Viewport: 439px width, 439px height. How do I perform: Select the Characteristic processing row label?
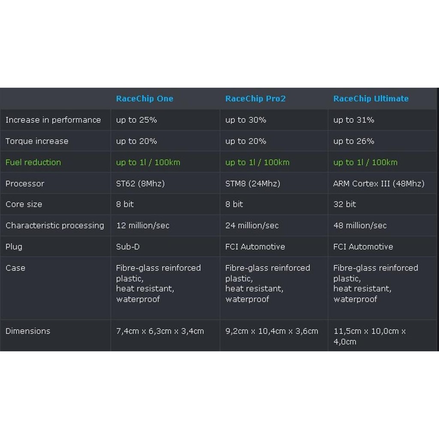coord(54,226)
